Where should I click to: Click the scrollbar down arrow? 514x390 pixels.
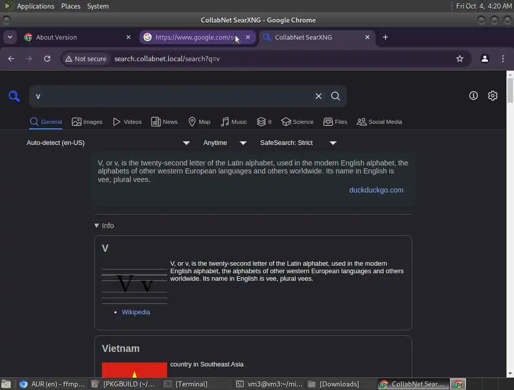pos(510,373)
